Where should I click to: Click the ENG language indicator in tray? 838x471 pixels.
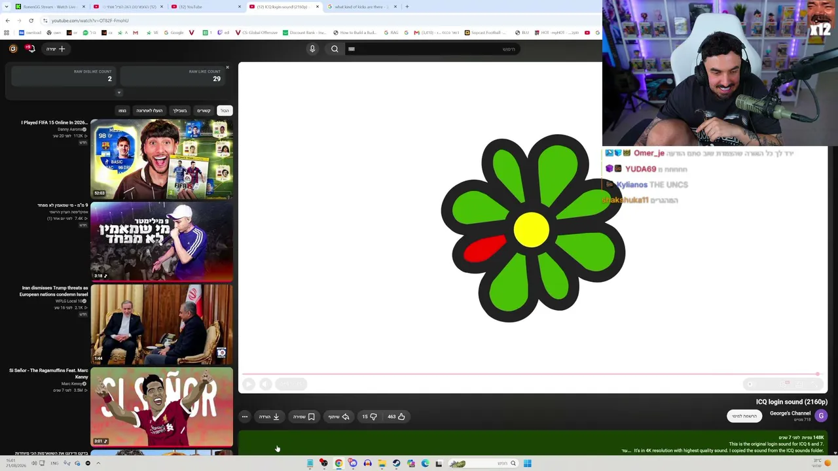(x=55, y=463)
